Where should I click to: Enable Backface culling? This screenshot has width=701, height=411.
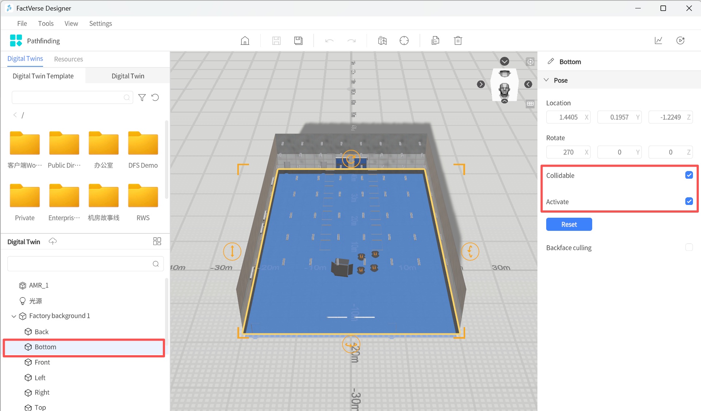(x=689, y=247)
